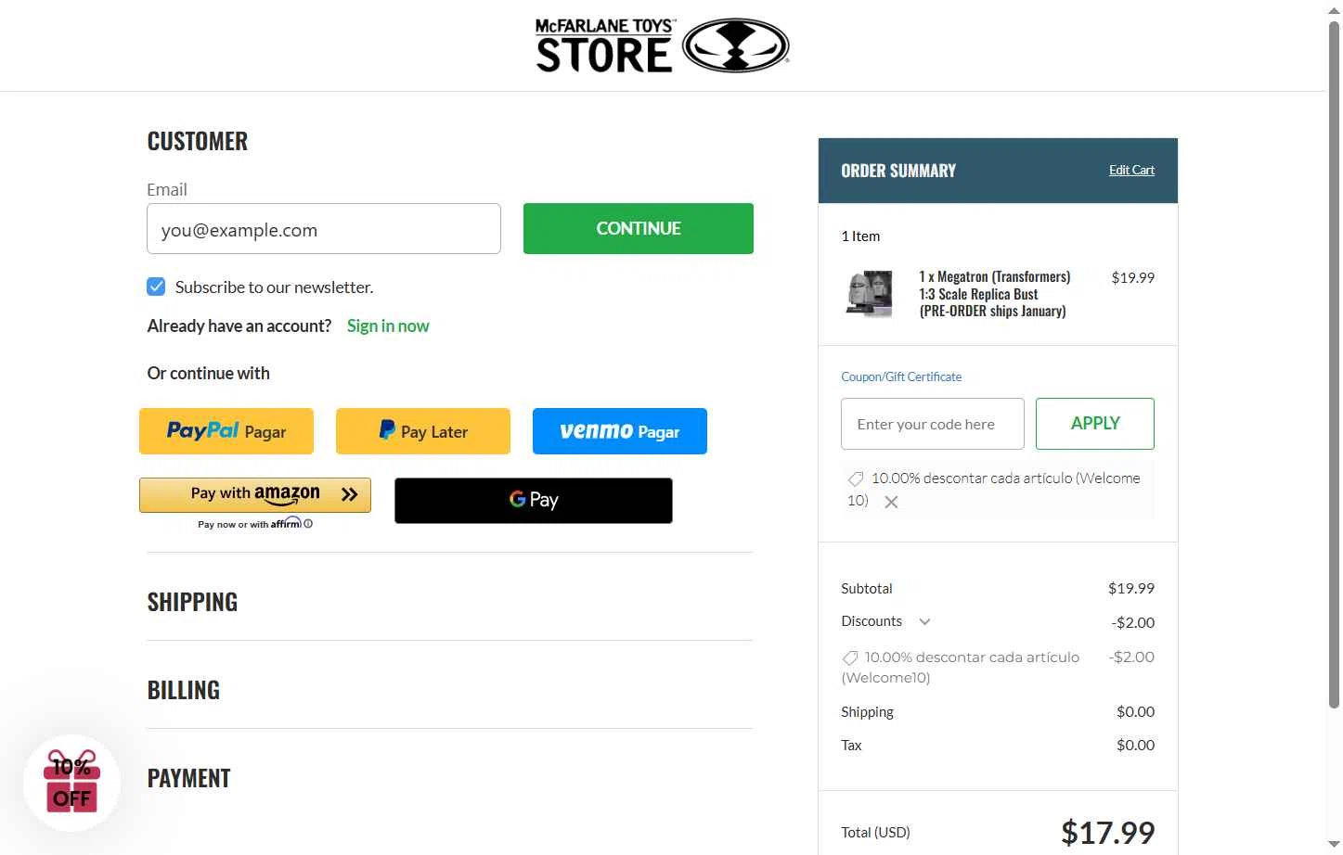Click the Tax $0.00 amount
Image resolution: width=1343 pixels, height=855 pixels.
[x=1136, y=746]
